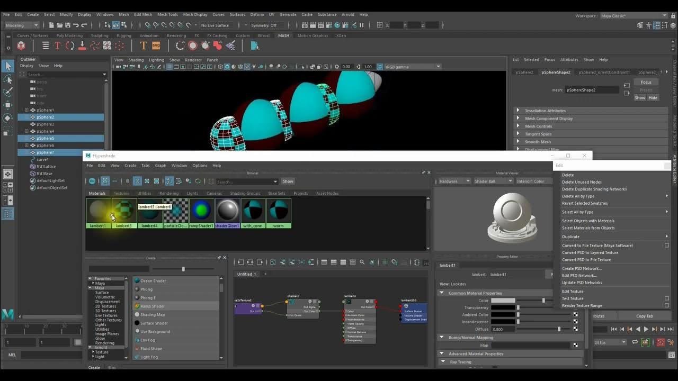Select the shaderGlow1 material swatch
Screen dimensions: 678x381
tap(227, 213)
